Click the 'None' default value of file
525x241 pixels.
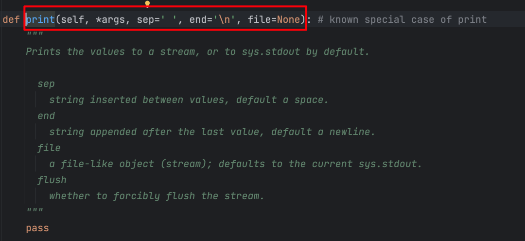point(288,19)
